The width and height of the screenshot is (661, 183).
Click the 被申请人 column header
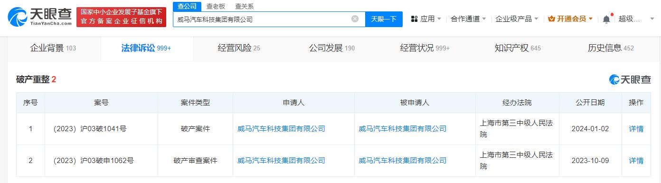click(x=415, y=103)
